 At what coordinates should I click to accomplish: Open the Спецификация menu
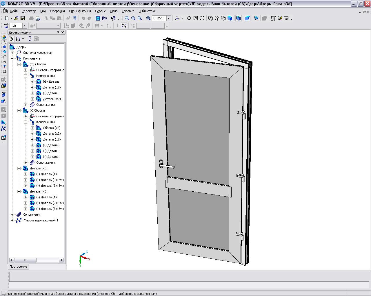[x=80, y=11]
